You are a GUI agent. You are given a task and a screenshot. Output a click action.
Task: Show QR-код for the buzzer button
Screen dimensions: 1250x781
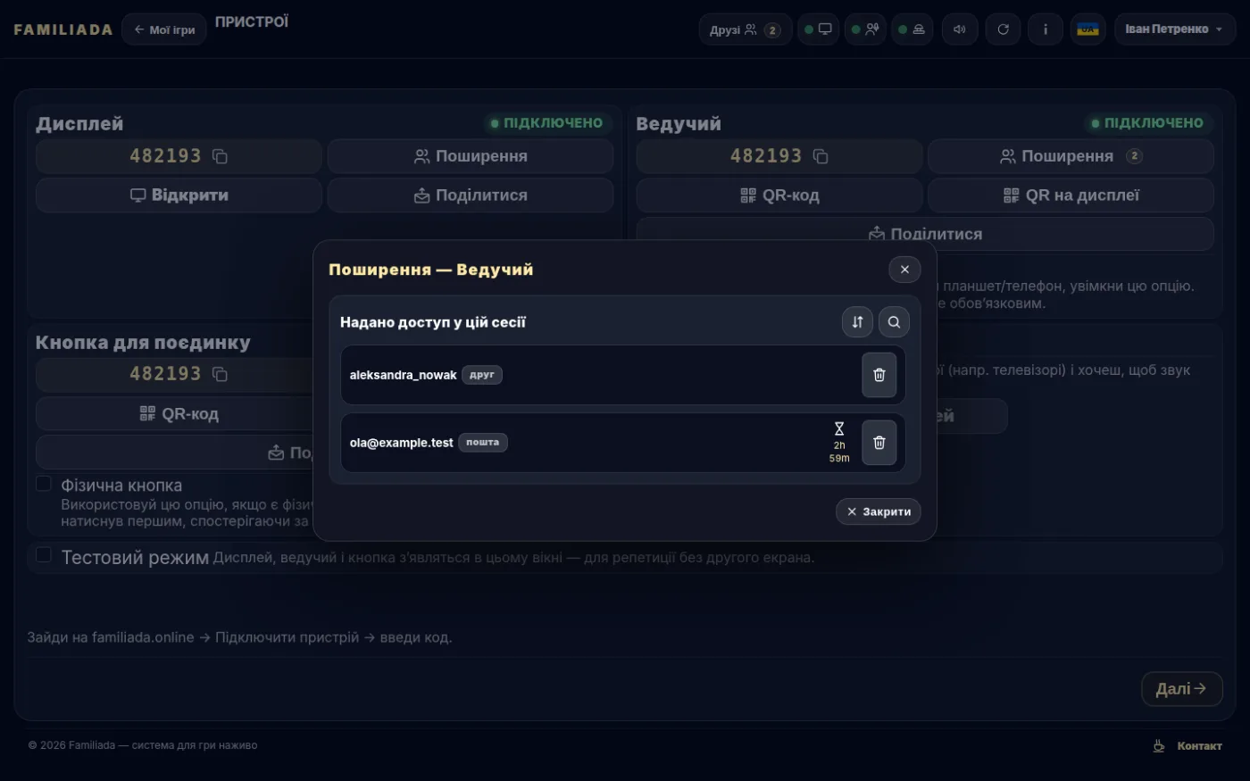[x=179, y=413]
